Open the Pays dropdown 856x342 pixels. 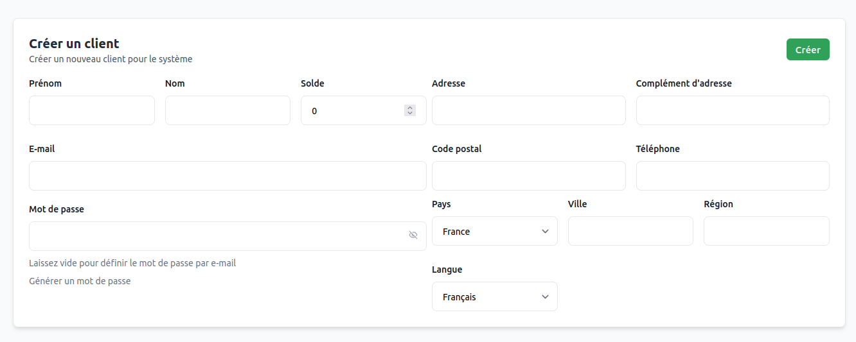494,231
